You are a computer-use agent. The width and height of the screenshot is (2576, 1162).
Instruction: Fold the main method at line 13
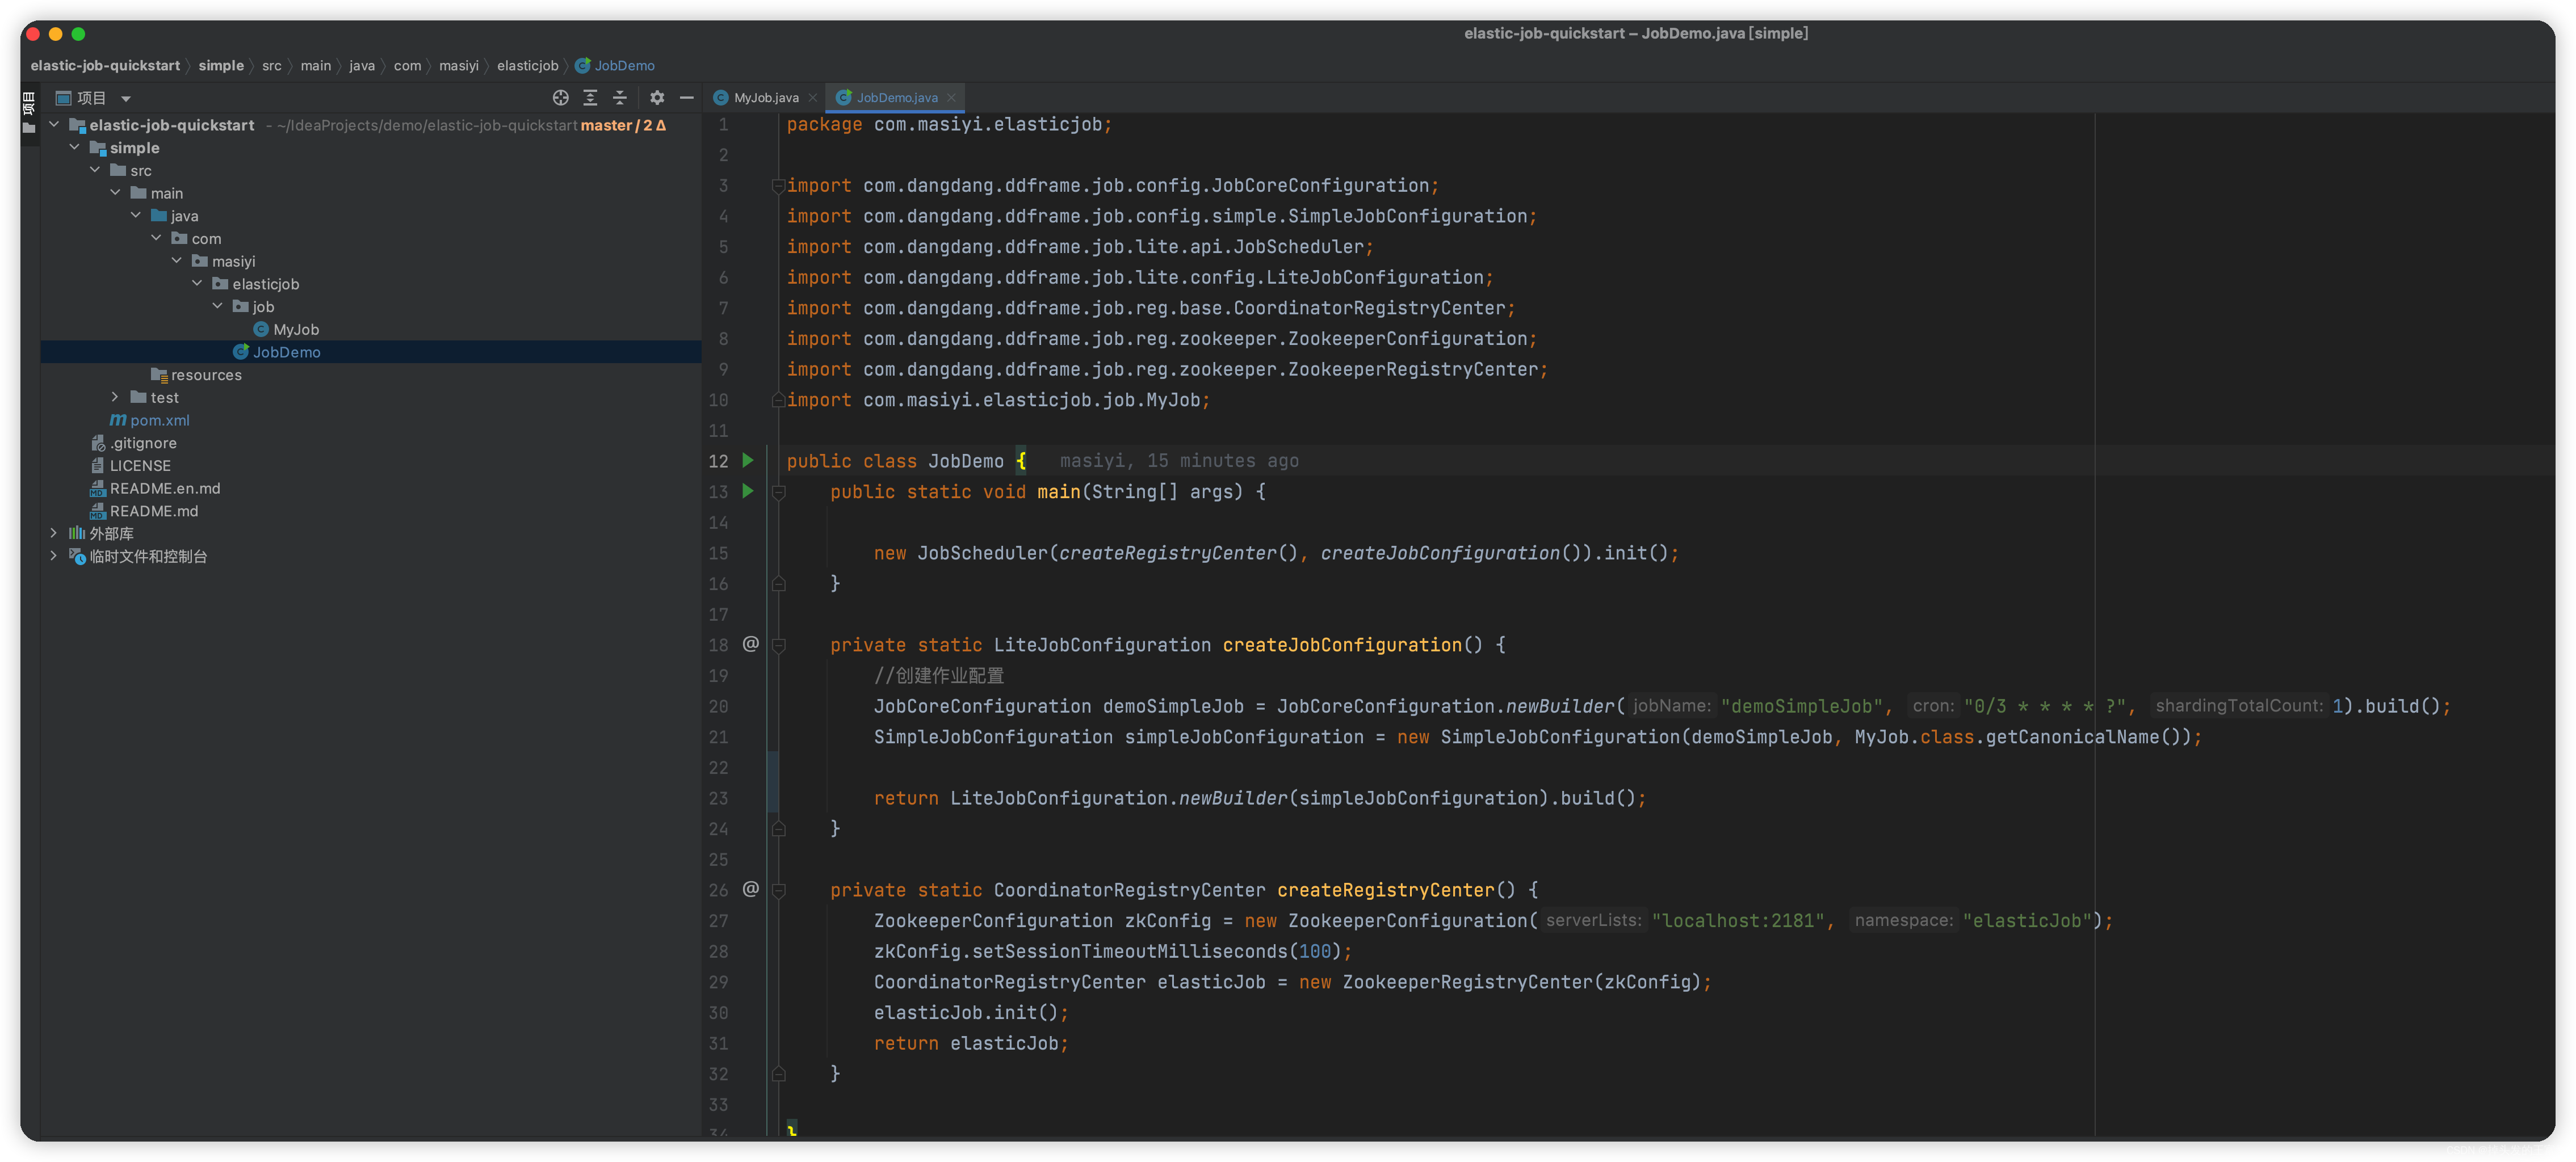pos(779,492)
